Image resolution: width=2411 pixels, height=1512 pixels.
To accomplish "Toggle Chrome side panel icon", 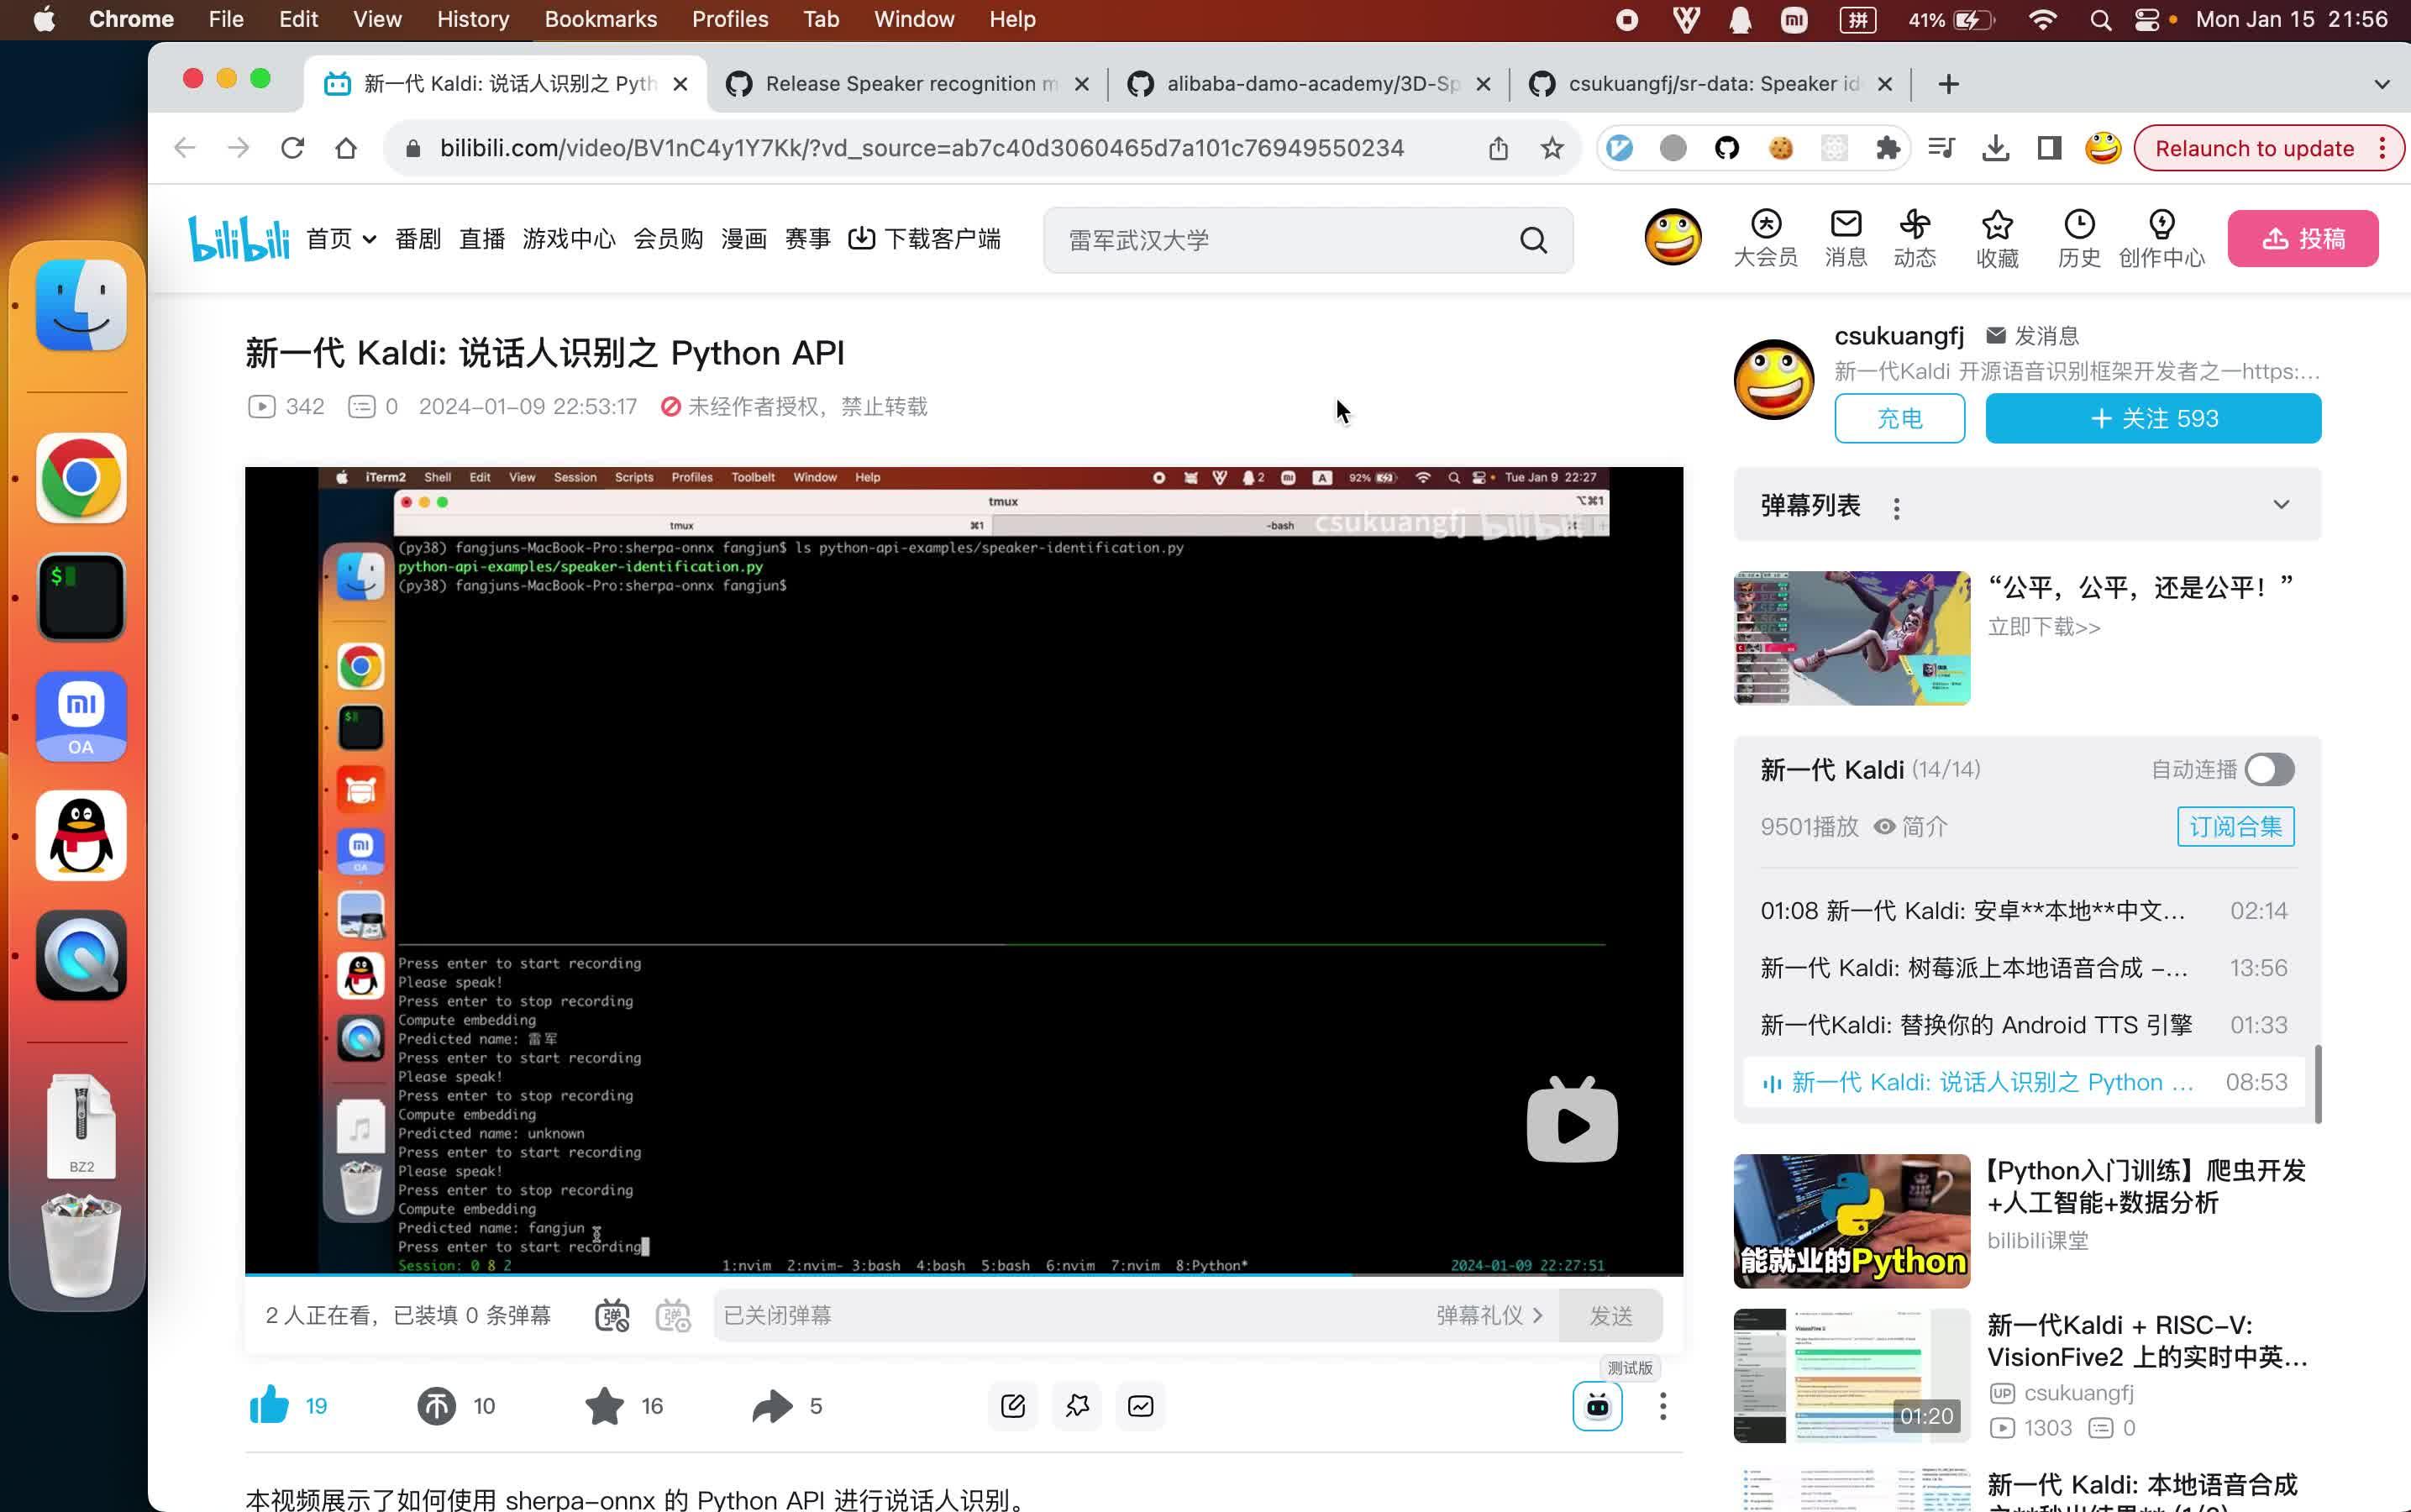I will 2049,148.
